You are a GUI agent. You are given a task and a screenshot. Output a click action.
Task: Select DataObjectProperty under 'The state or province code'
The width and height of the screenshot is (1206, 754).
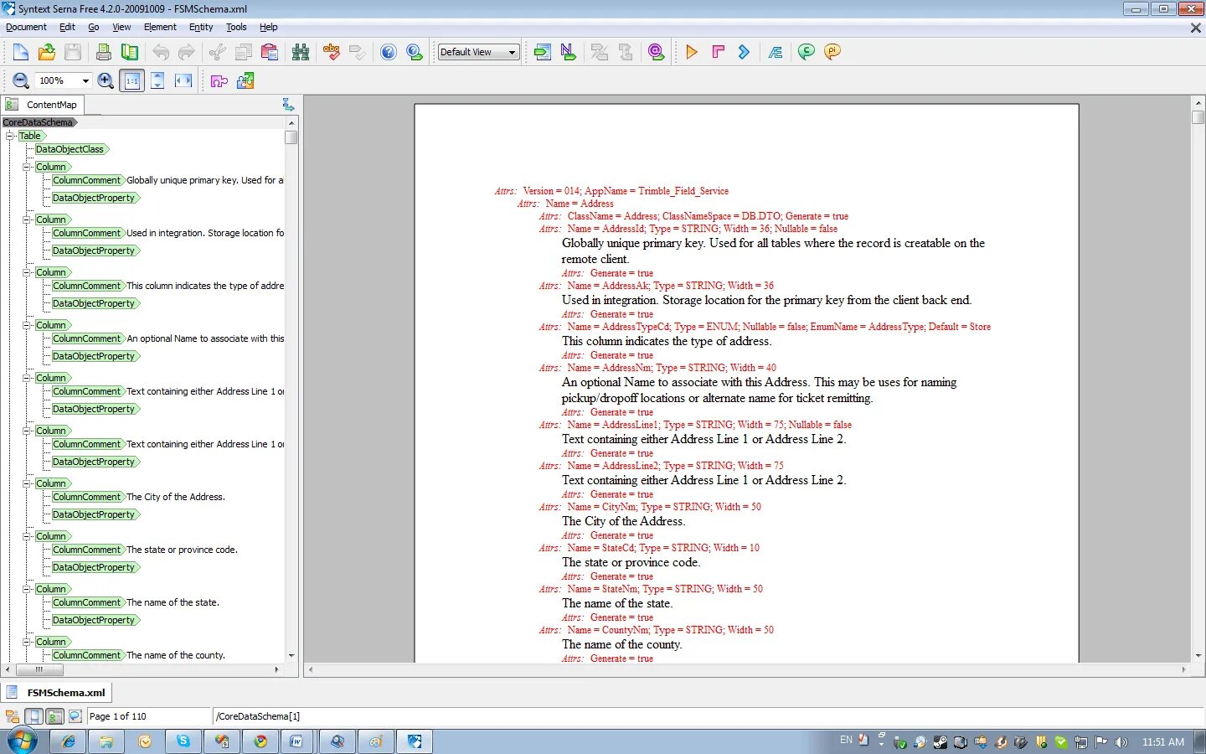pyautogui.click(x=95, y=567)
